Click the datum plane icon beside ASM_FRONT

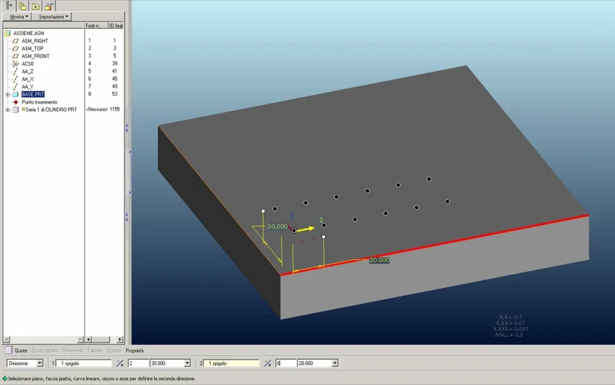pos(15,56)
